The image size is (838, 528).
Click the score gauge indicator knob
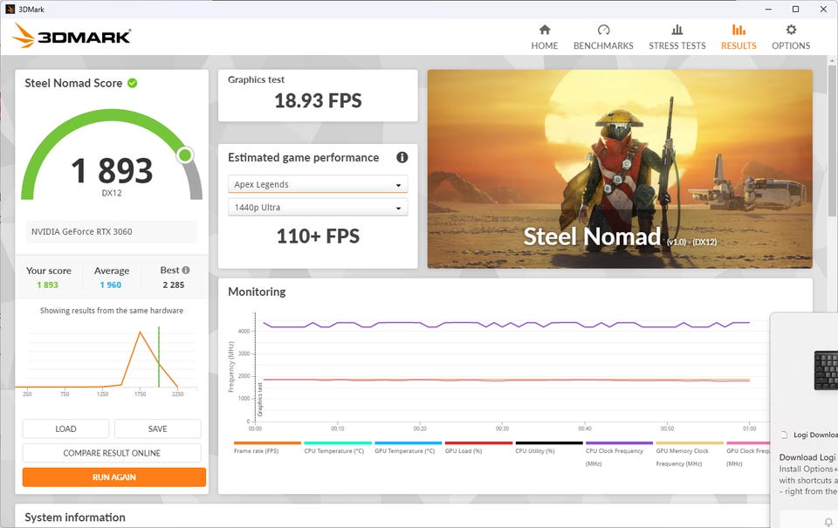185,155
